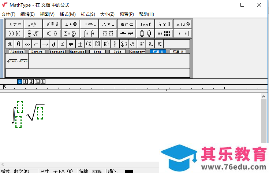Open the set theory symbols palette (∉∩⊂)
This screenshot has width=269, height=173.
pyautogui.click(x=127, y=24)
